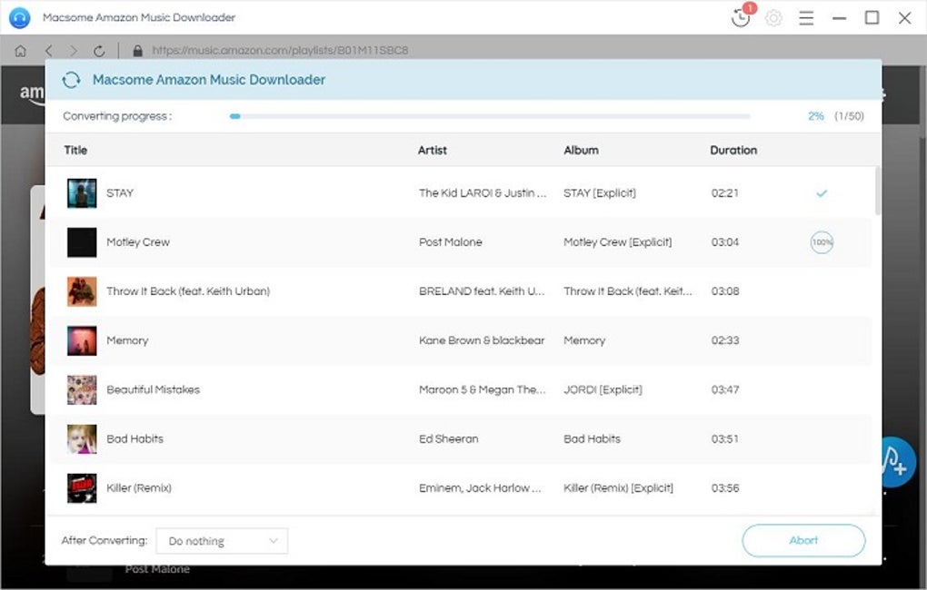Select the song title STAY
The height and width of the screenshot is (590, 927).
[120, 193]
